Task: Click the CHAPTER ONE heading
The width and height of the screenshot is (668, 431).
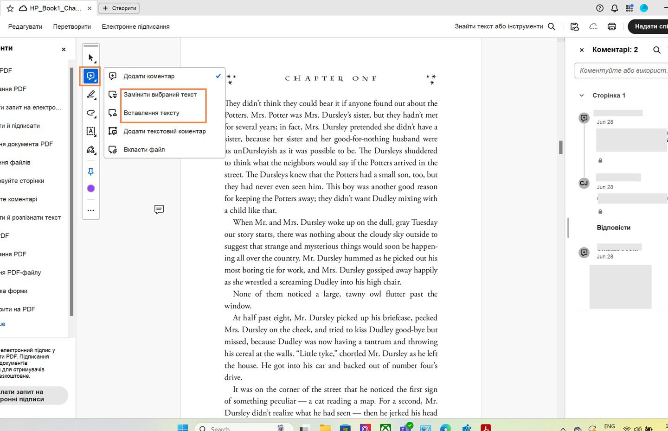Action: coord(331,78)
